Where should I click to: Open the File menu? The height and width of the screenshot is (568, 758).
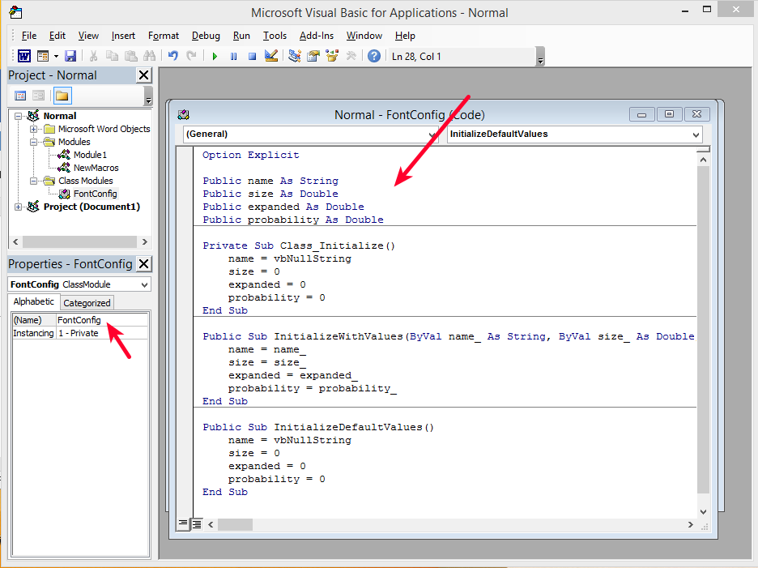pyautogui.click(x=29, y=36)
